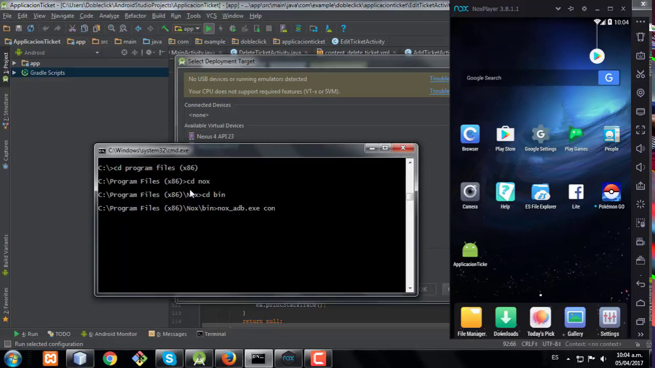Open the Downloads dock icon in Nox

point(506,322)
